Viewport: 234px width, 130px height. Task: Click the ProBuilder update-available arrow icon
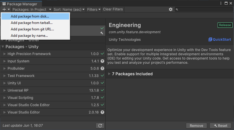[x=102, y=68]
